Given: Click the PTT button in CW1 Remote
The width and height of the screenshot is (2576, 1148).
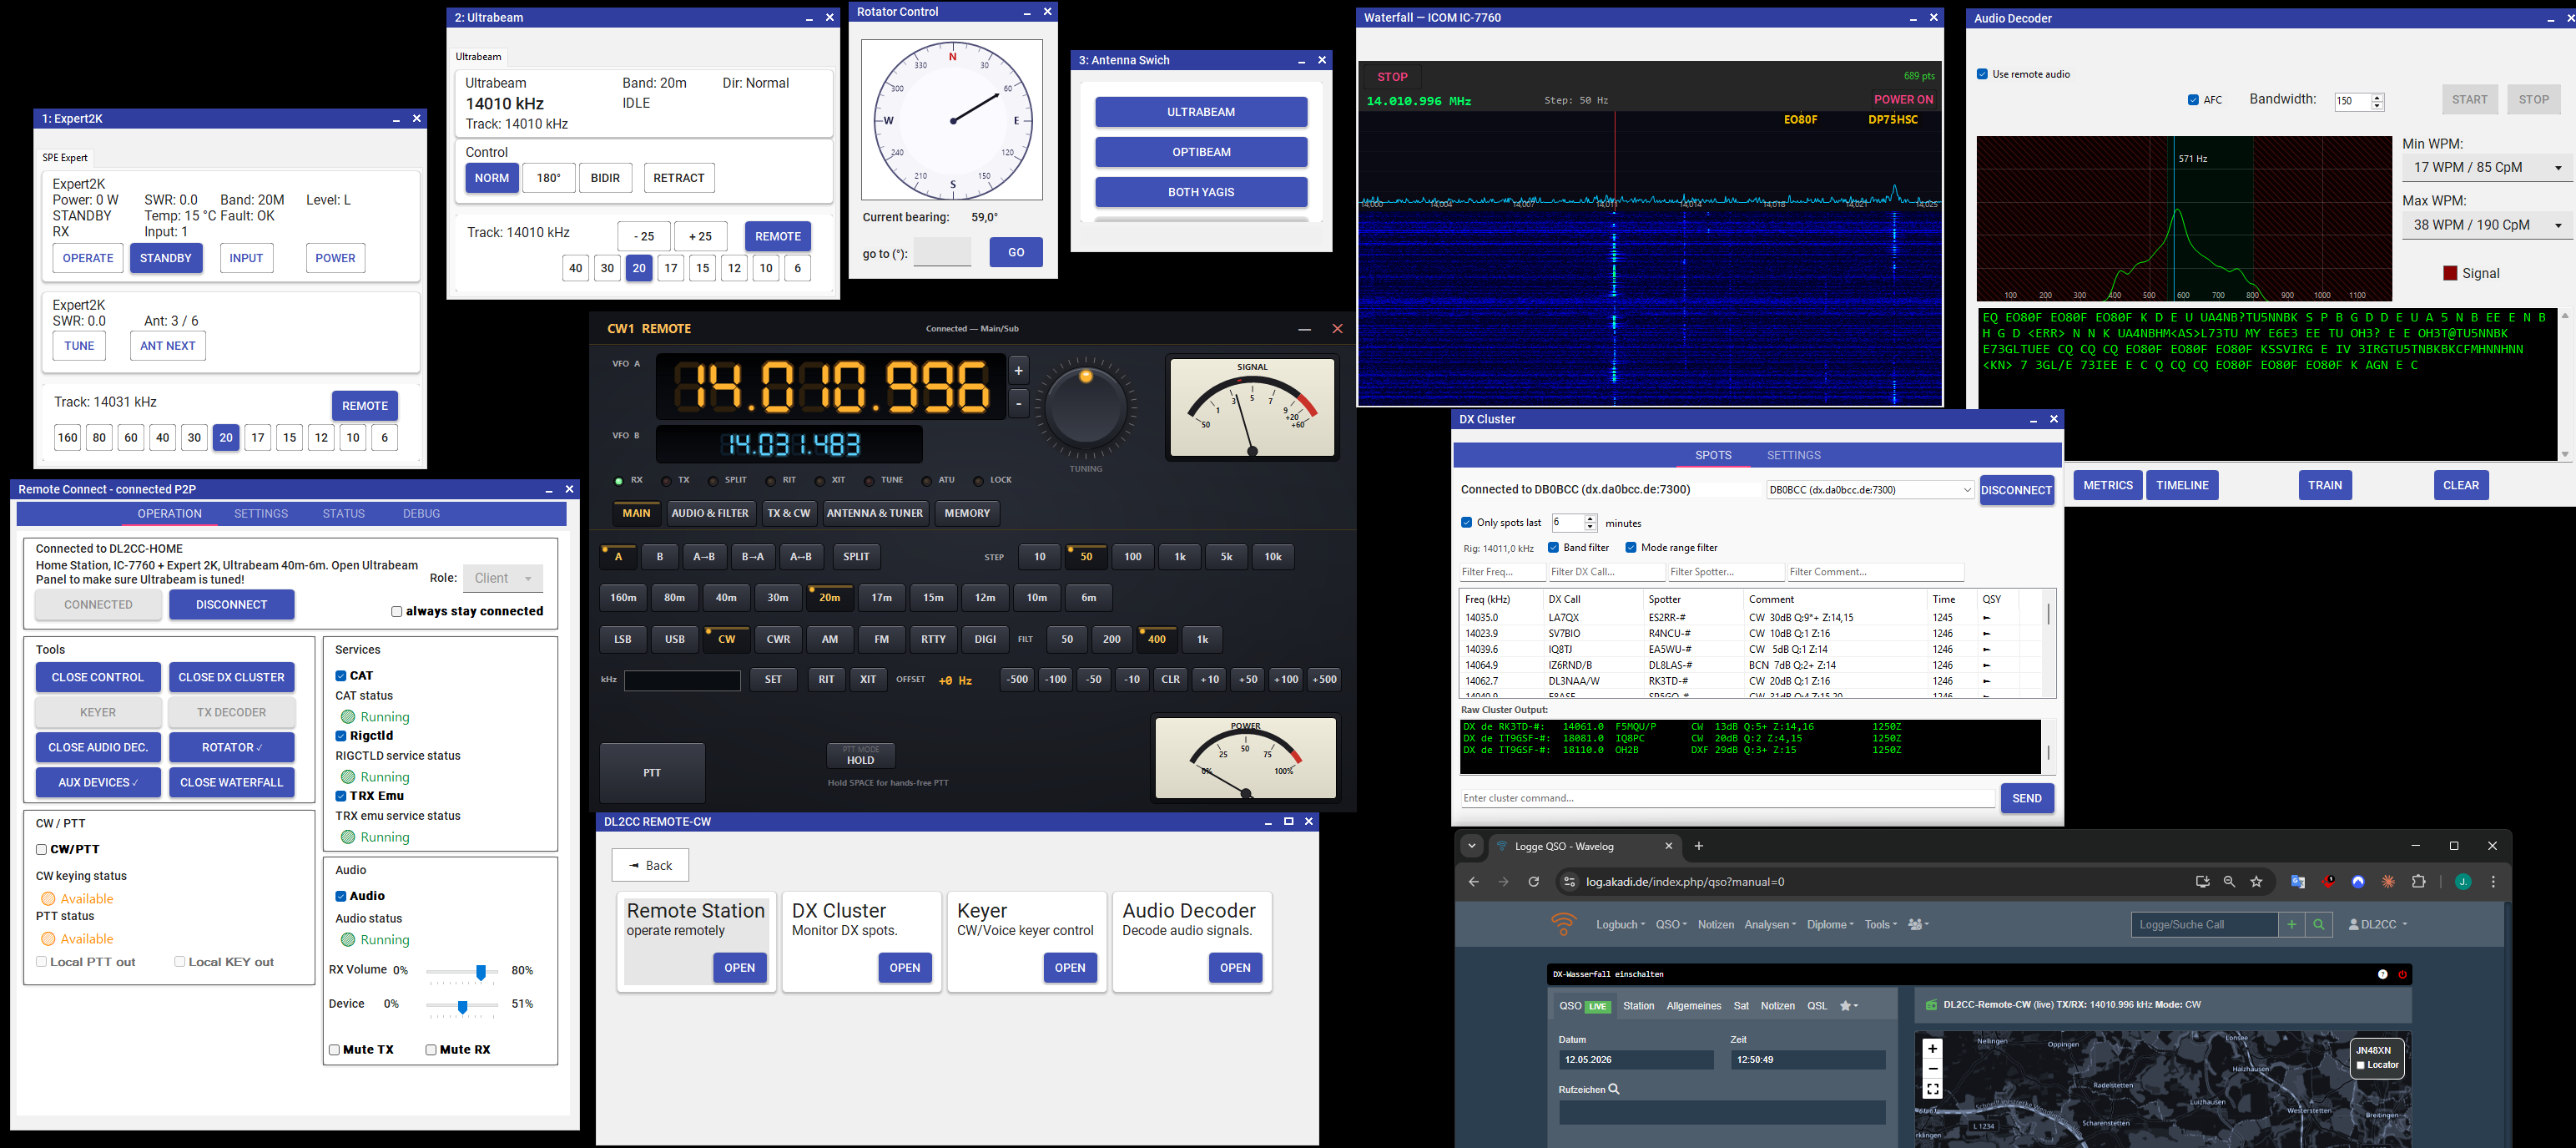Looking at the screenshot, I should click(652, 772).
